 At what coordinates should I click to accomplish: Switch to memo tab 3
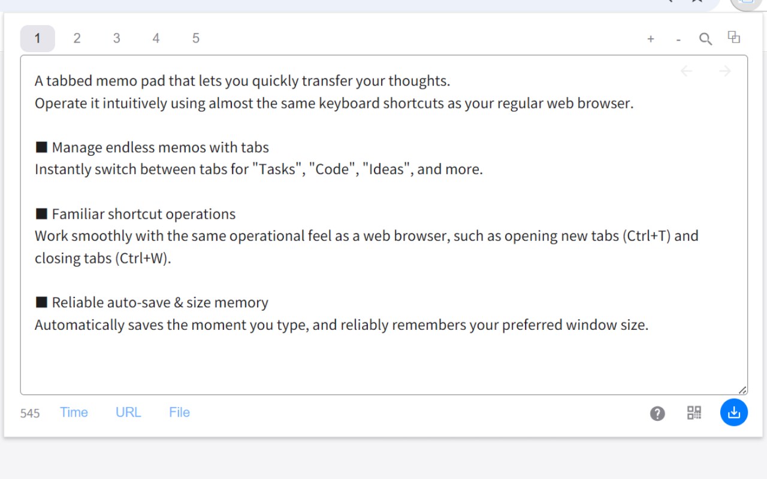coord(116,38)
